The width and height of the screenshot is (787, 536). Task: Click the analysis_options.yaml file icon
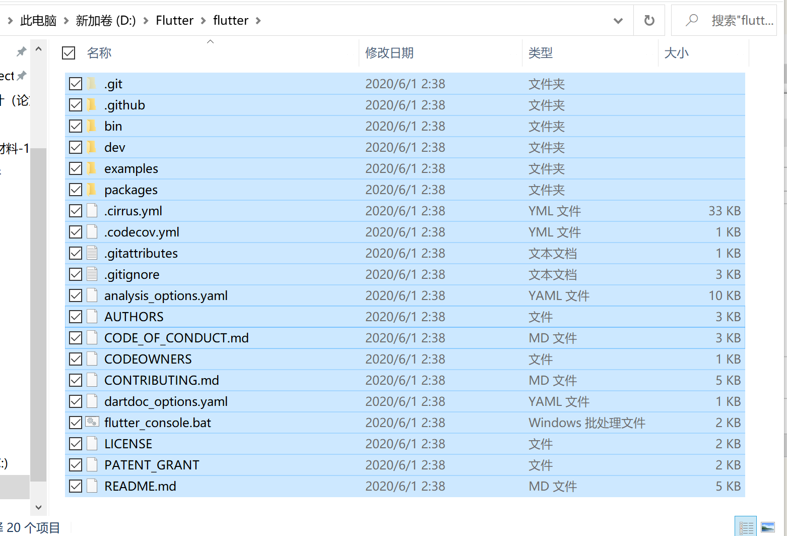pos(92,295)
